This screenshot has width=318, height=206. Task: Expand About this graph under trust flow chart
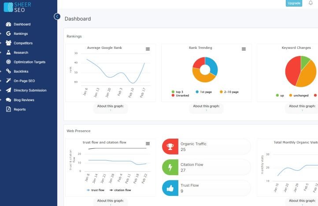click(110, 202)
